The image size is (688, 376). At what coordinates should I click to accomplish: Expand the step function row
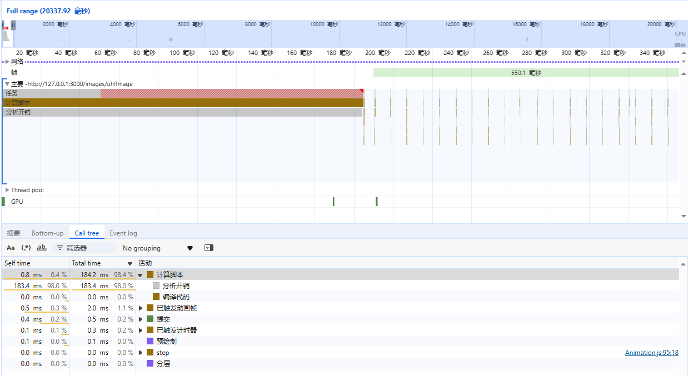click(x=141, y=353)
